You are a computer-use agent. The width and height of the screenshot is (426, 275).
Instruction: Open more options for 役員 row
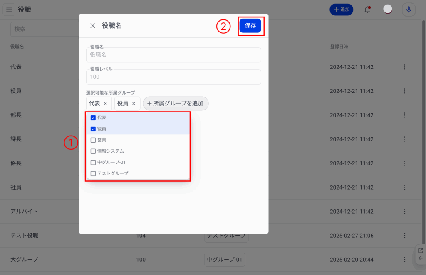point(404,91)
